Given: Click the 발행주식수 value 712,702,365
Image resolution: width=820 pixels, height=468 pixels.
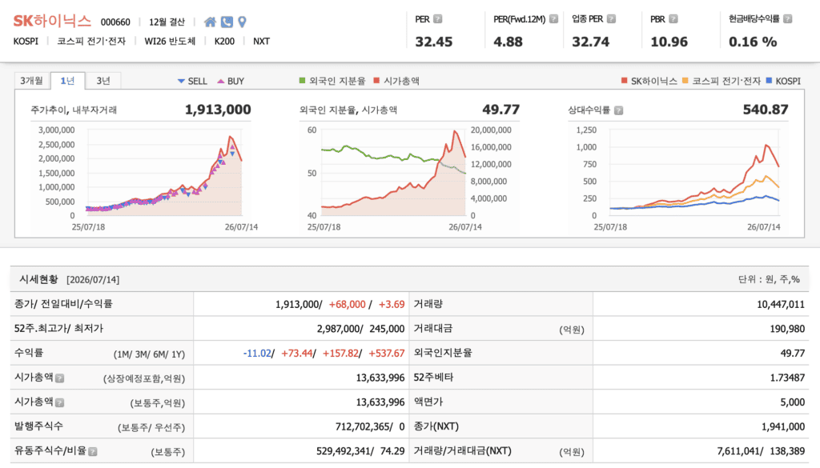Looking at the screenshot, I should point(363,426).
